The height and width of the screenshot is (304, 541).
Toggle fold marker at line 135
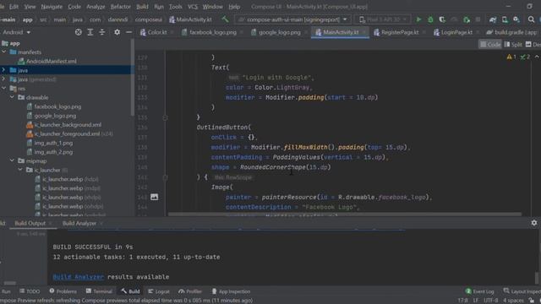pyautogui.click(x=166, y=117)
